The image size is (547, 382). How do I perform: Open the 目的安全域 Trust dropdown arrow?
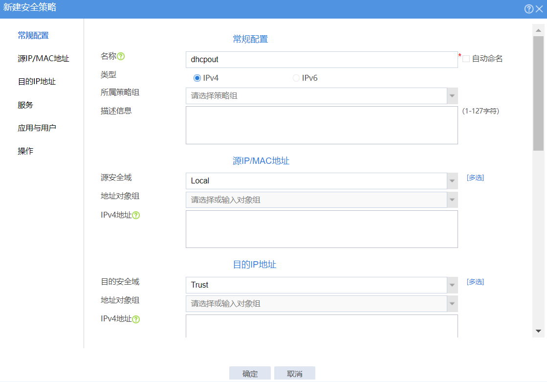click(x=452, y=285)
